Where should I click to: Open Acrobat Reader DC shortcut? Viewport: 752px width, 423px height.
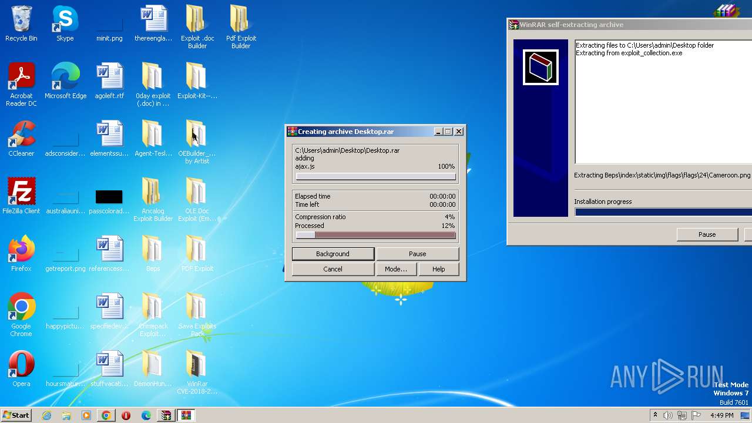(x=21, y=85)
